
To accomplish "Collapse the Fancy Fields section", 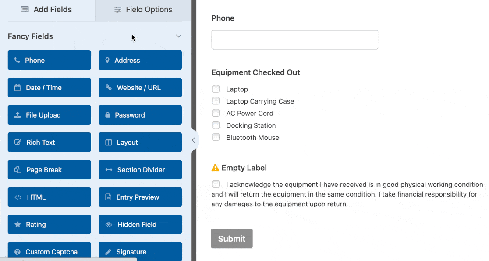I will tap(179, 36).
